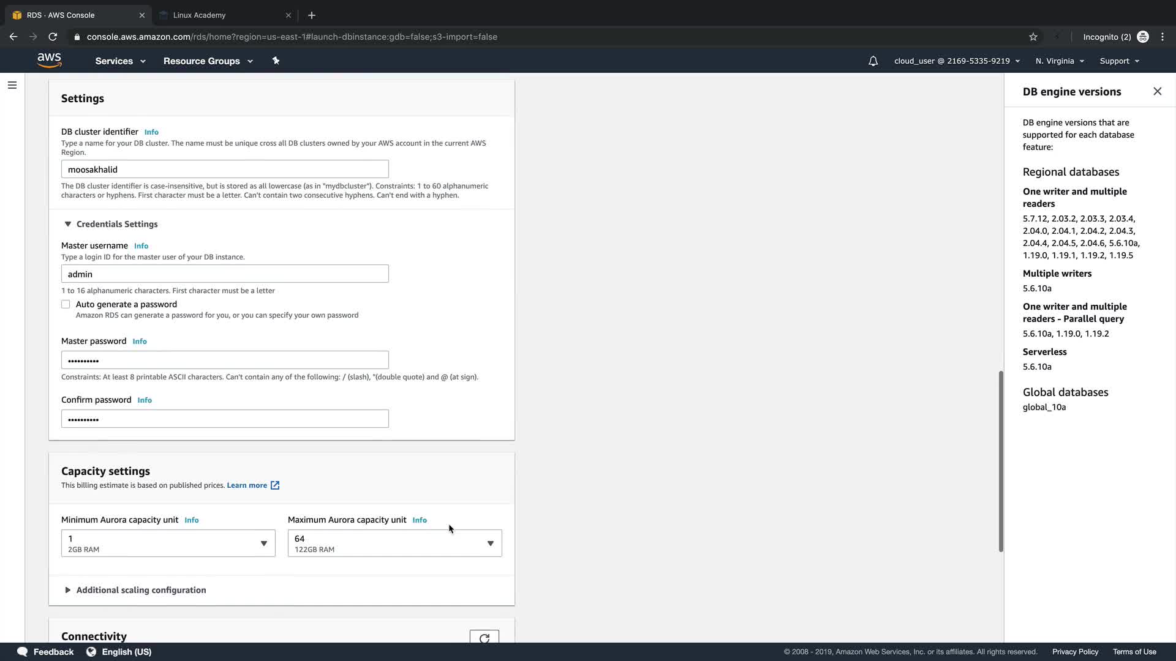Viewport: 1176px width, 661px height.
Task: Open external link icon beside Learn more
Action: 275,485
